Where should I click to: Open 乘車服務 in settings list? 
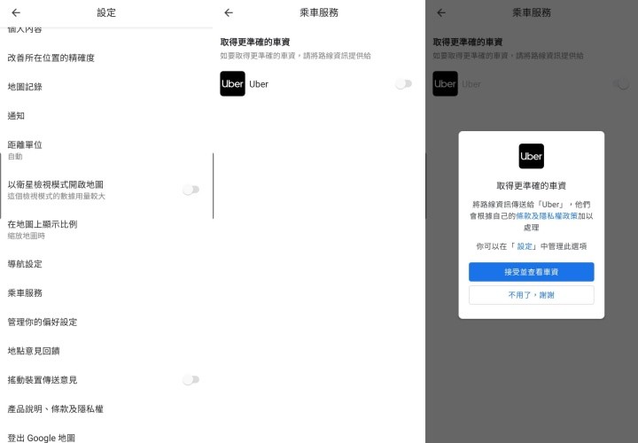(106, 293)
